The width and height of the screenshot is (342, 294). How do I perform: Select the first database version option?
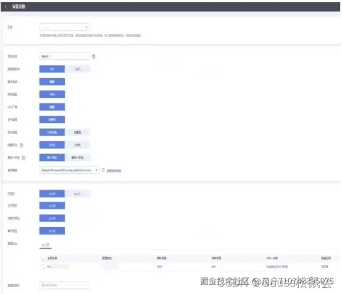(x=52, y=69)
